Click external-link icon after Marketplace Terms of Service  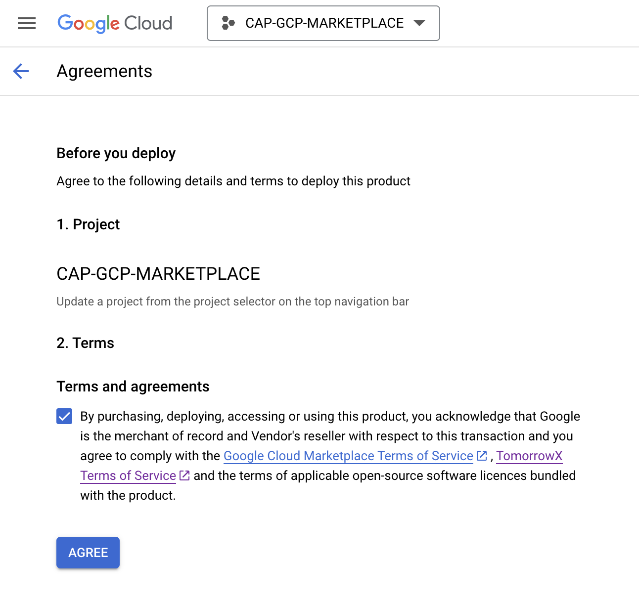(482, 456)
